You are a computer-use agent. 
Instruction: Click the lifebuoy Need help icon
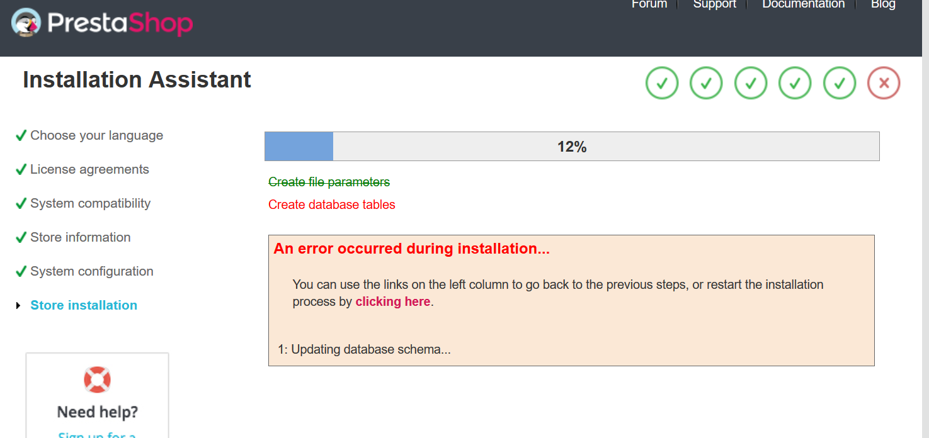click(x=97, y=380)
